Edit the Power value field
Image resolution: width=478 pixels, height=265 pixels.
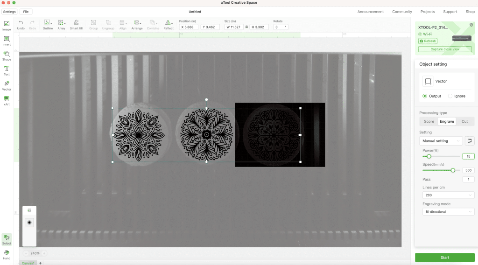[x=468, y=156]
